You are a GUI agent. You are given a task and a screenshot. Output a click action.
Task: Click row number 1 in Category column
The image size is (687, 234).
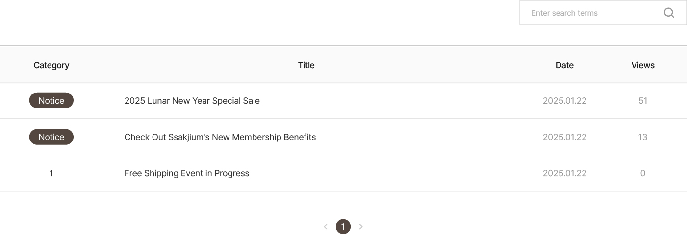[x=51, y=173]
